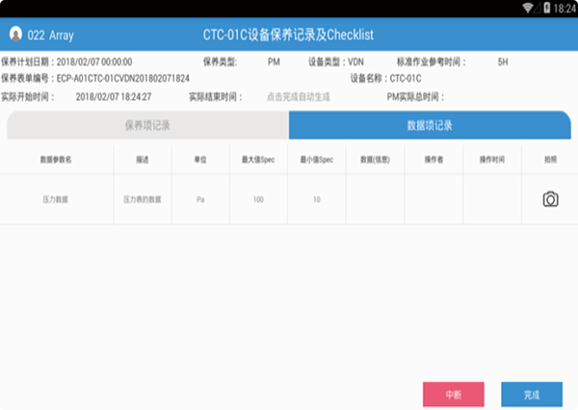Click the 最大值Spec column header
This screenshot has width=578, height=410.
(258, 159)
